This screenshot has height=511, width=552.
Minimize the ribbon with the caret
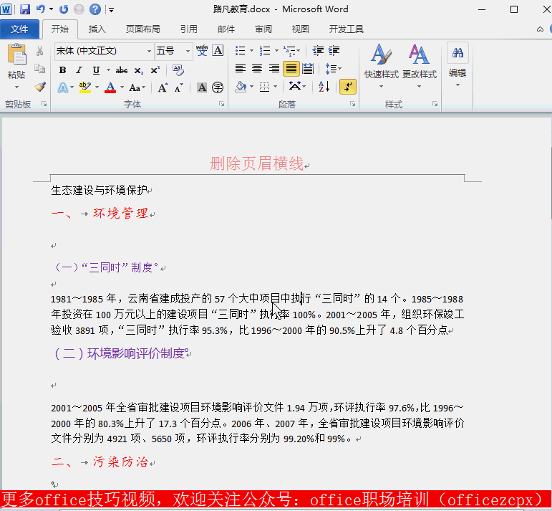[540, 29]
